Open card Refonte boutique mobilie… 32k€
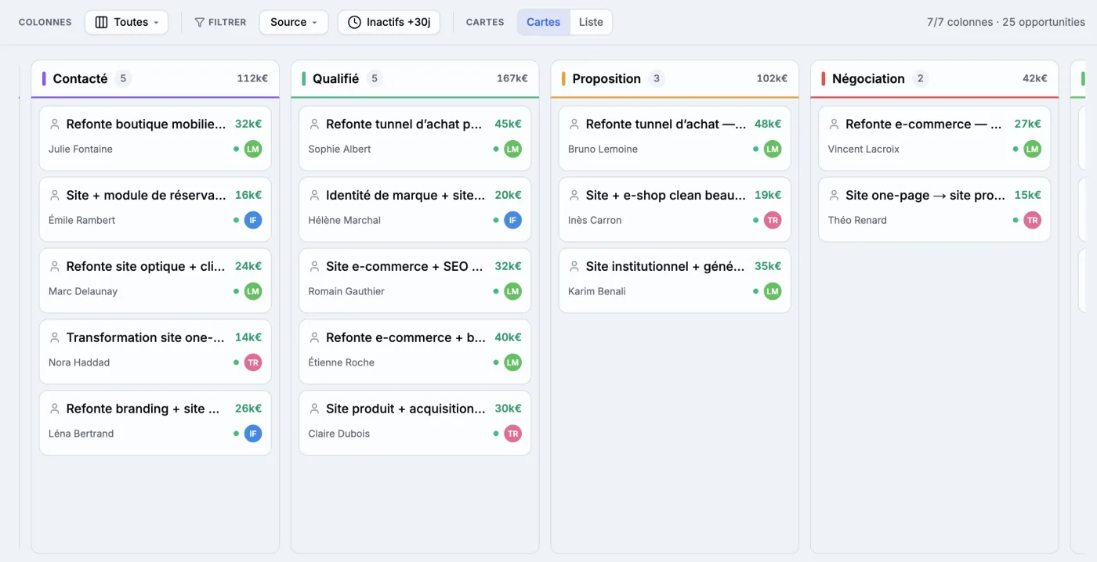The height and width of the screenshot is (562, 1097). pos(155,138)
